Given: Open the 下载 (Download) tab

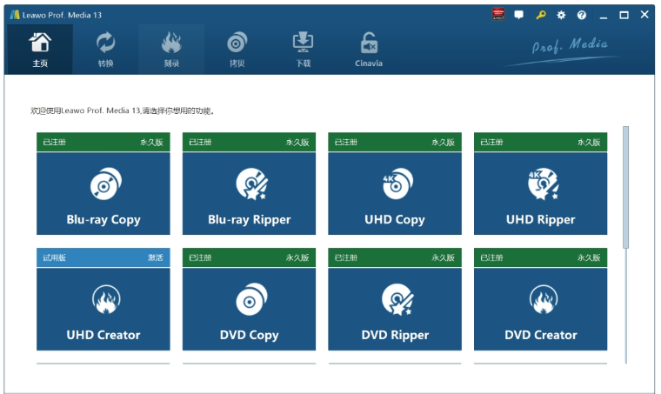Looking at the screenshot, I should pos(303,49).
